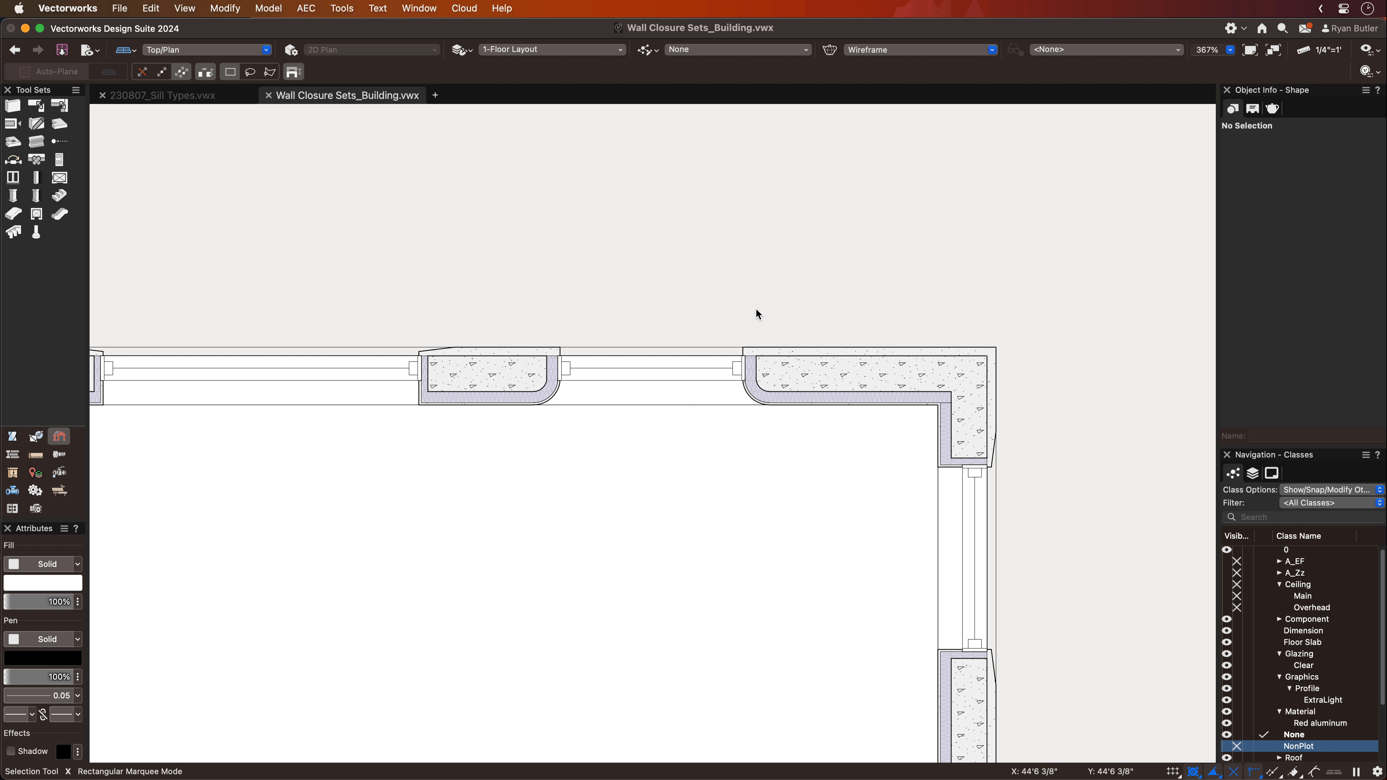Open the Fill style Solid dropdown
The width and height of the screenshot is (1387, 780).
click(x=43, y=564)
